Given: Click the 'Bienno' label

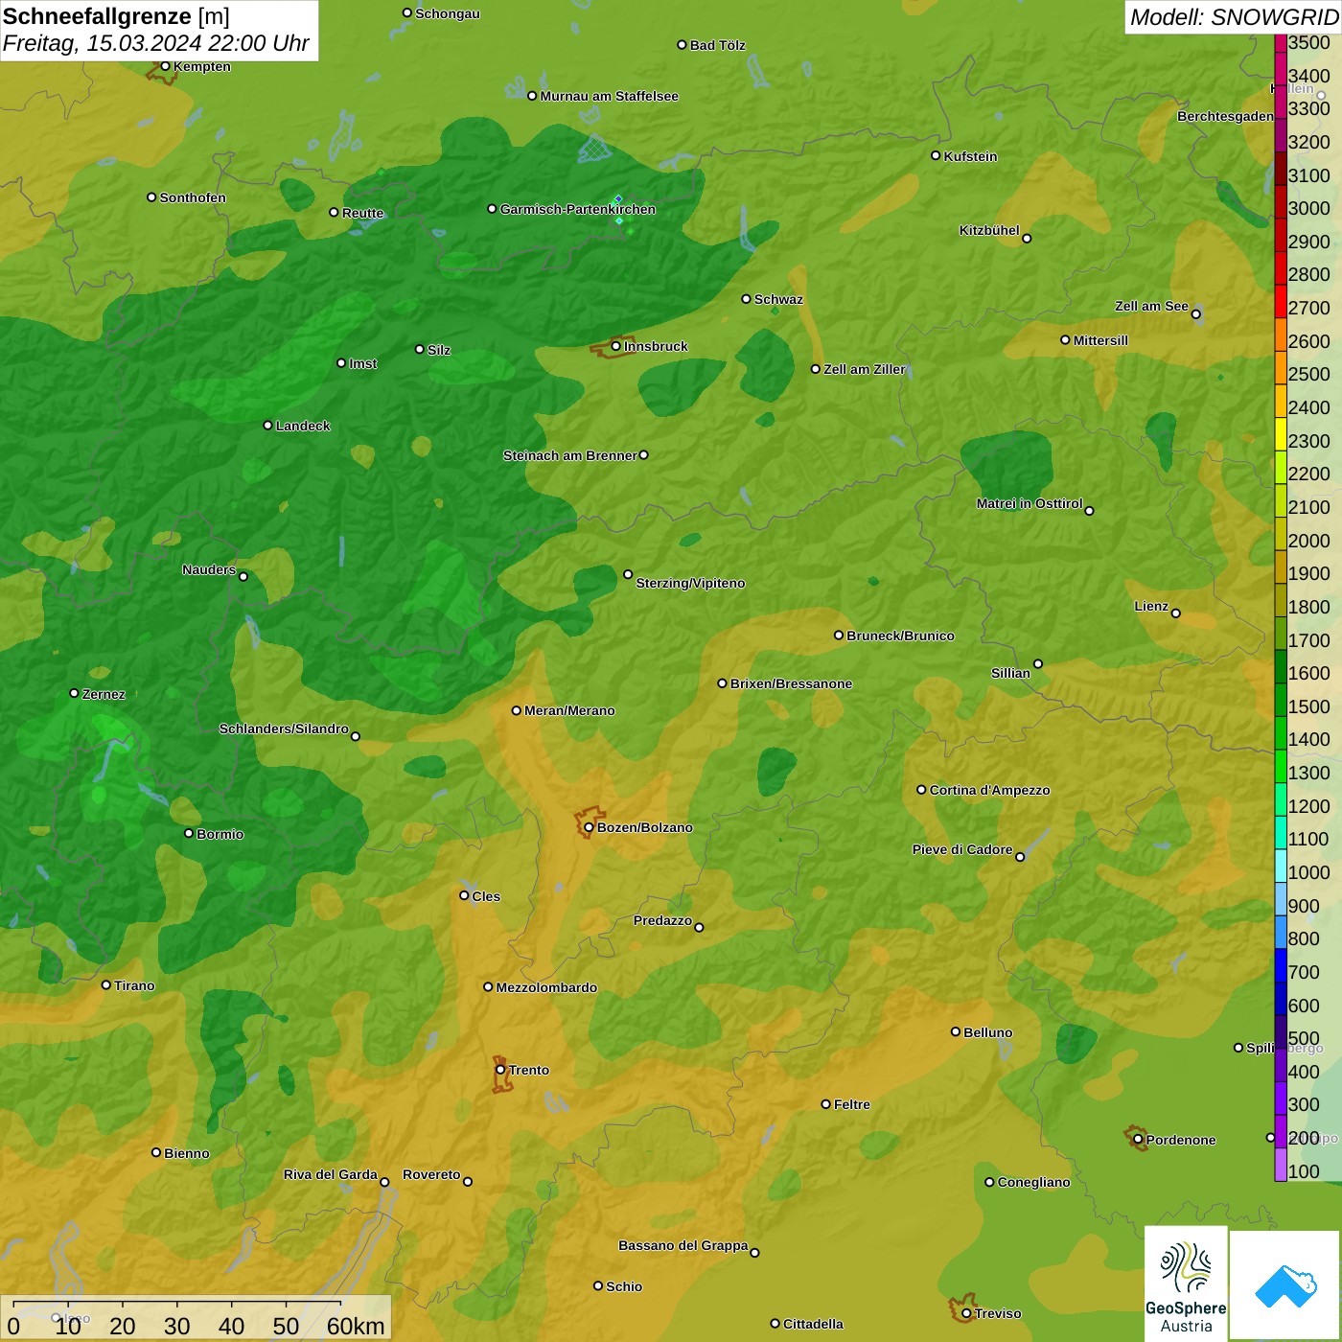Looking at the screenshot, I should pos(186,1153).
